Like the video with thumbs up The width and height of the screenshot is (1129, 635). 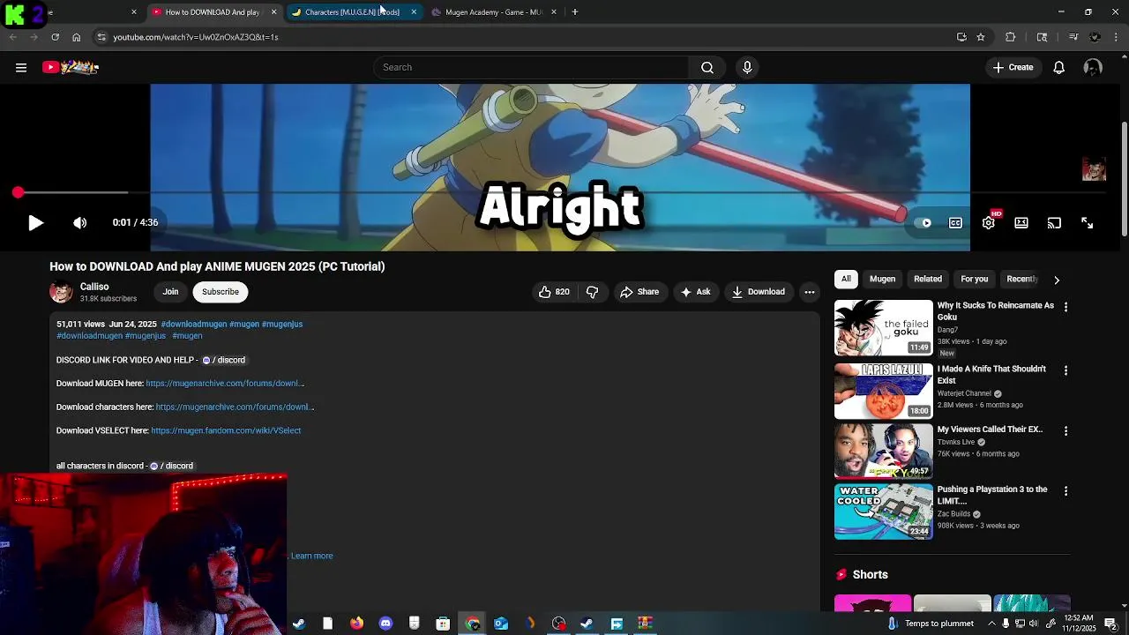tap(554, 292)
